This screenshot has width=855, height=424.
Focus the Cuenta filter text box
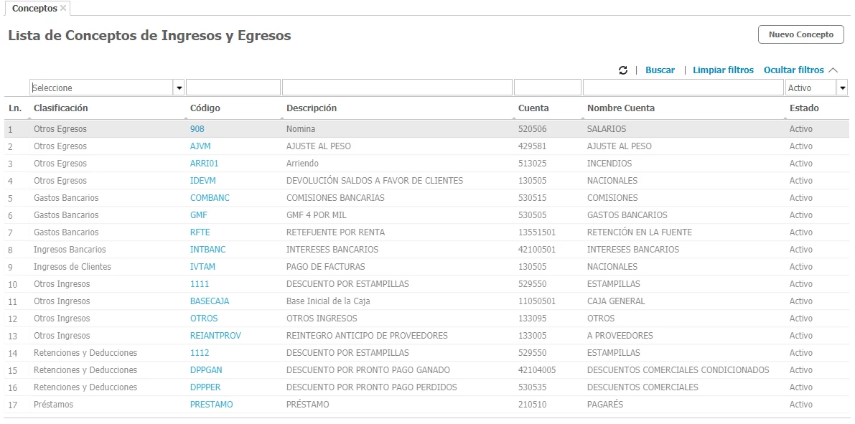coord(547,88)
